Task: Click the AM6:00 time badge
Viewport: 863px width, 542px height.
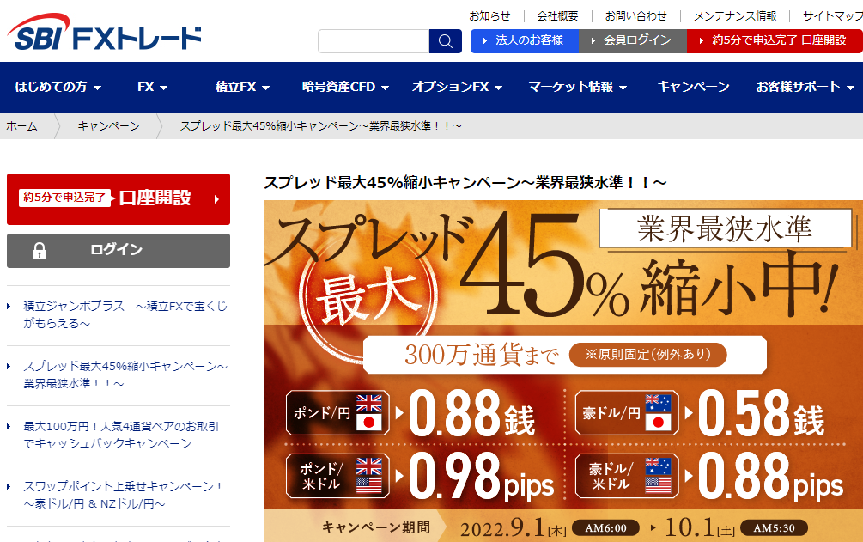Action: (606, 527)
